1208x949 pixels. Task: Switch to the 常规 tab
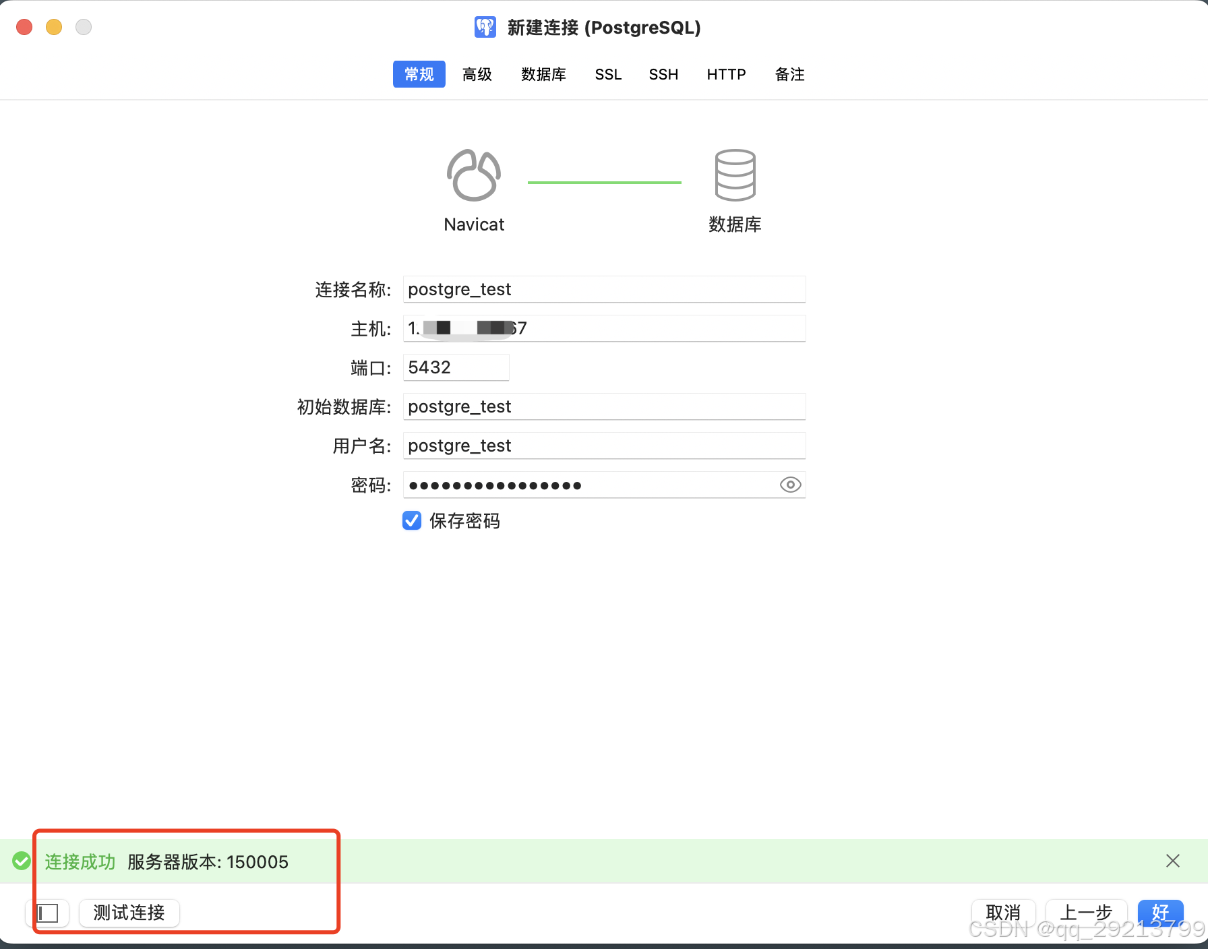[x=419, y=74]
